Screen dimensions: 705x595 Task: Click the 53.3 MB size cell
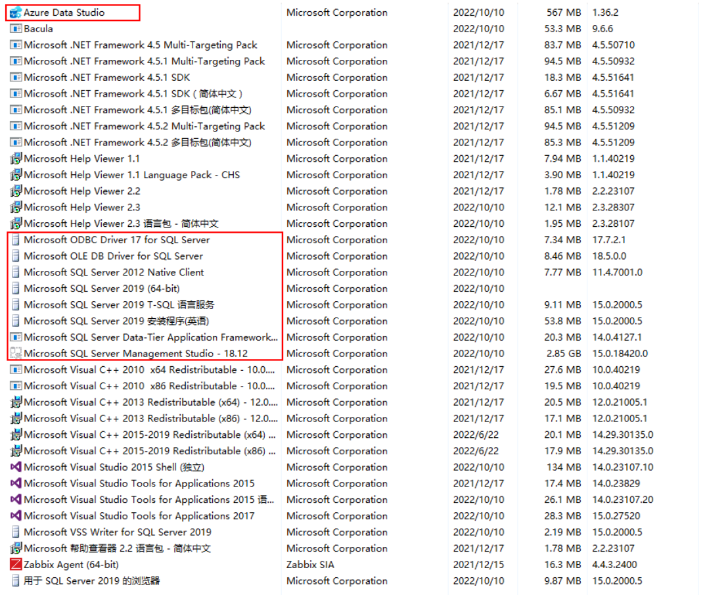point(562,29)
